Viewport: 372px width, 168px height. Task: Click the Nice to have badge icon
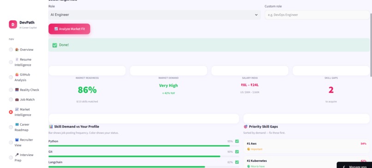tap(249, 166)
